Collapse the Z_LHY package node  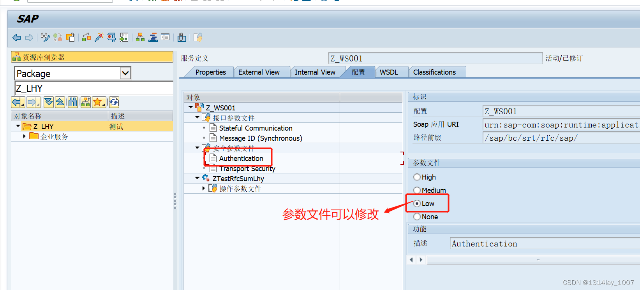(18, 126)
